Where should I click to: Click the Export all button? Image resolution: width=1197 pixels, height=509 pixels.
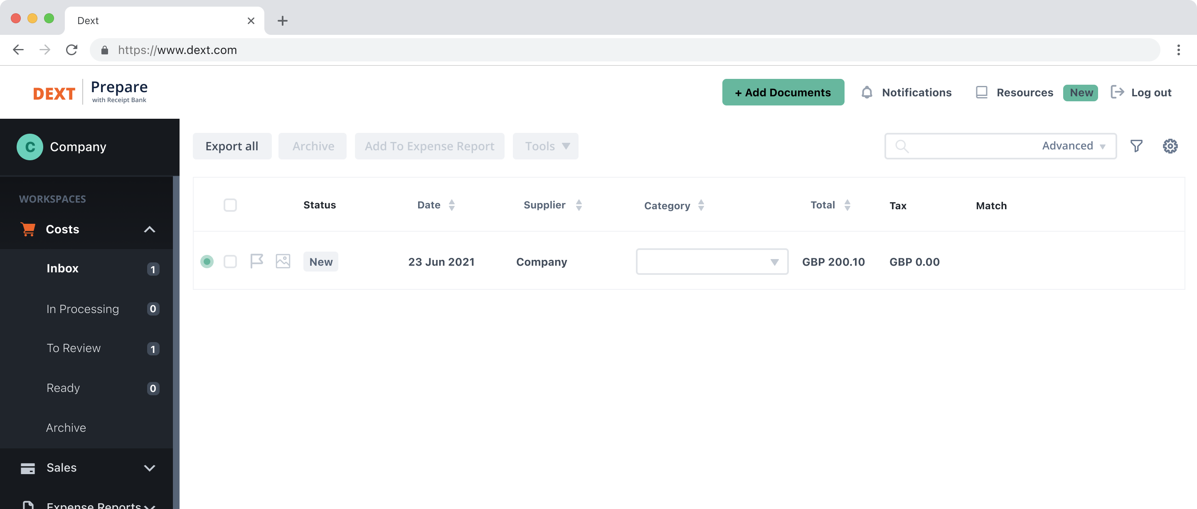(x=232, y=146)
